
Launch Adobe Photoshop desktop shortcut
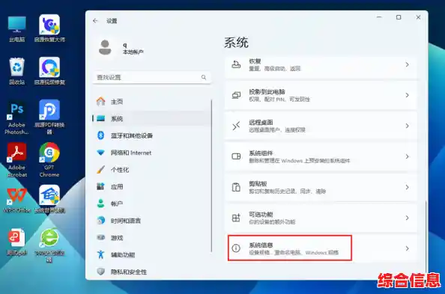coord(16,117)
